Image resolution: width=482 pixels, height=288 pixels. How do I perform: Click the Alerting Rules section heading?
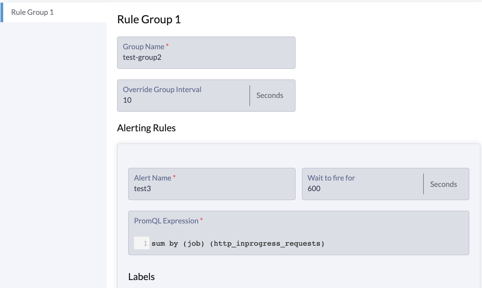point(146,128)
